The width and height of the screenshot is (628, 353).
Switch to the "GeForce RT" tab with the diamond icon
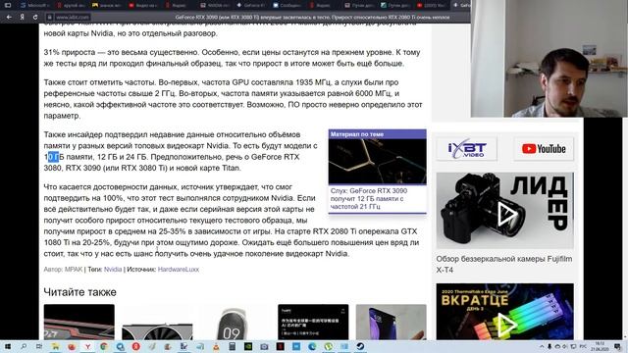tap(251, 5)
